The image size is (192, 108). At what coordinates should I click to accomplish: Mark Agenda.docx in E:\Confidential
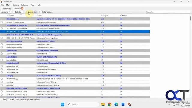(x=1, y=60)
